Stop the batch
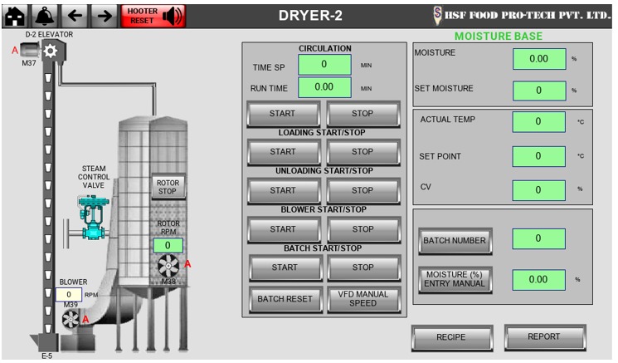618x363 pixels. pos(363,267)
